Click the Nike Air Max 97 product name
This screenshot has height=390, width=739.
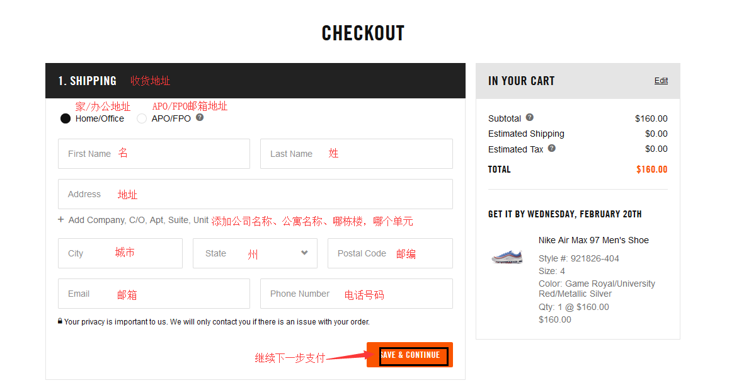593,240
